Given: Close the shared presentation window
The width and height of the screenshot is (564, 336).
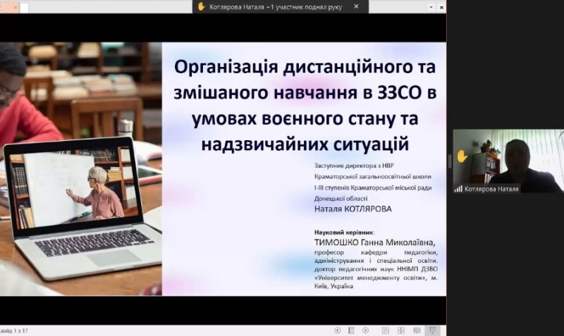Looking at the screenshot, I should coord(441,7).
